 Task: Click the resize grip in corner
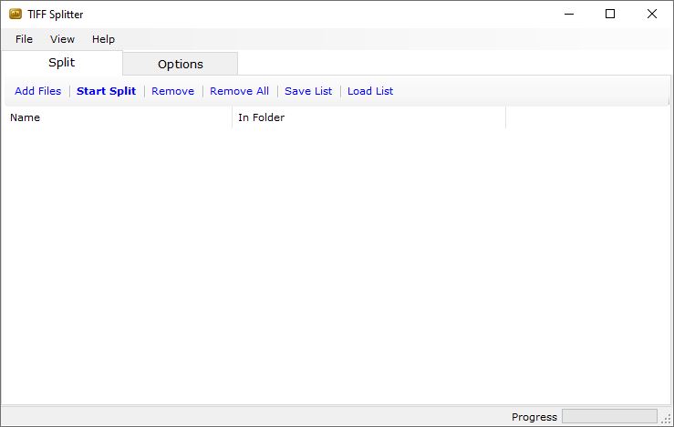(x=667, y=419)
